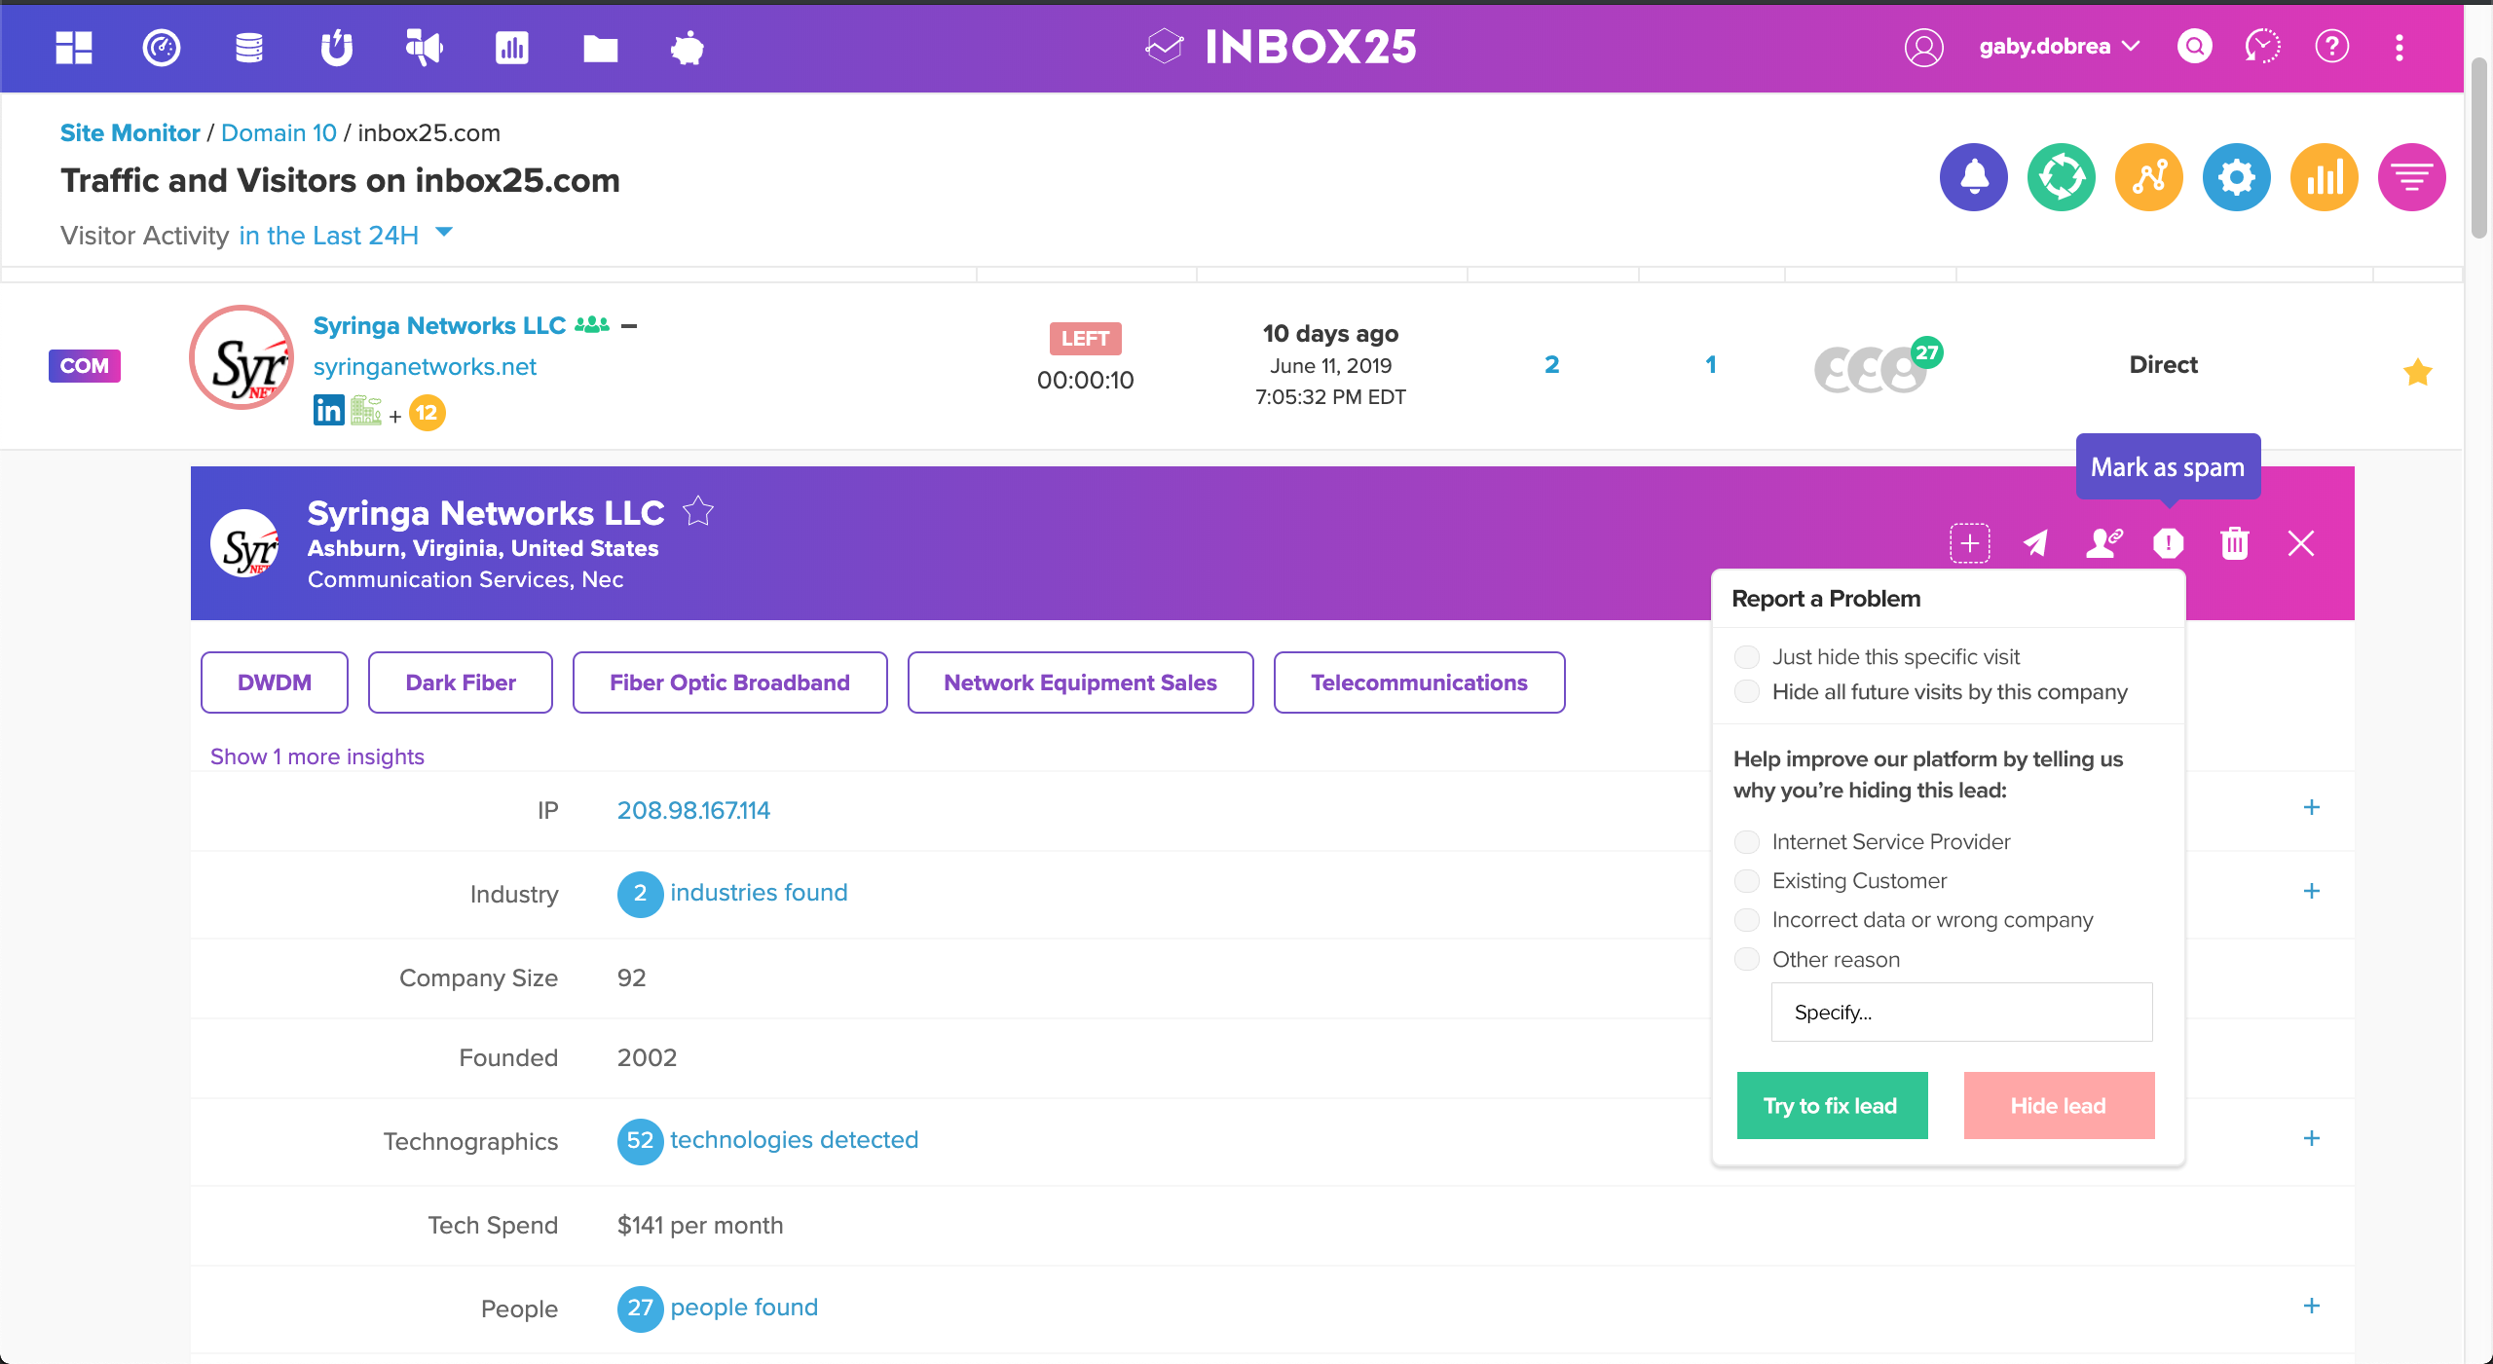The image size is (2493, 1364).
Task: Click the paper plane send icon
Action: tap(2036, 543)
